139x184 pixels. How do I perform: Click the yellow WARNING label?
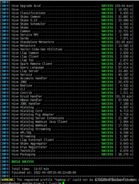click(x=8, y=180)
